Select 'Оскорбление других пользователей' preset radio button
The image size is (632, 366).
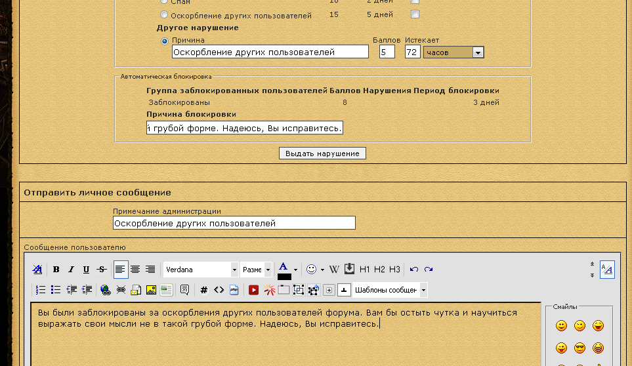(164, 14)
